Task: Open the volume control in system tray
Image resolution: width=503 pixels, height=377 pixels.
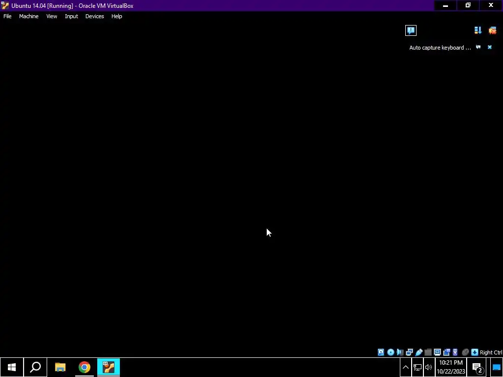Action: tap(428, 367)
